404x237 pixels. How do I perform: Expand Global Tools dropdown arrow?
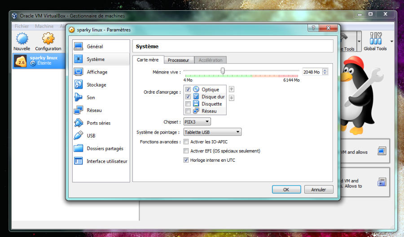click(x=391, y=41)
